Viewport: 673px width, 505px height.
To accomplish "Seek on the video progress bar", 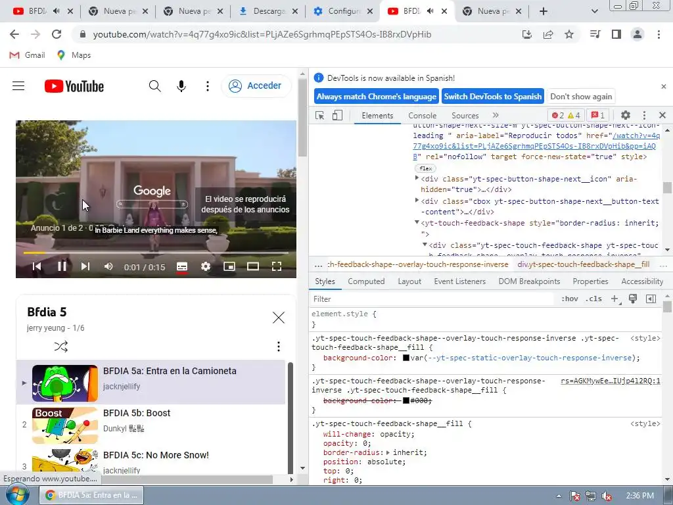I will pos(156,253).
